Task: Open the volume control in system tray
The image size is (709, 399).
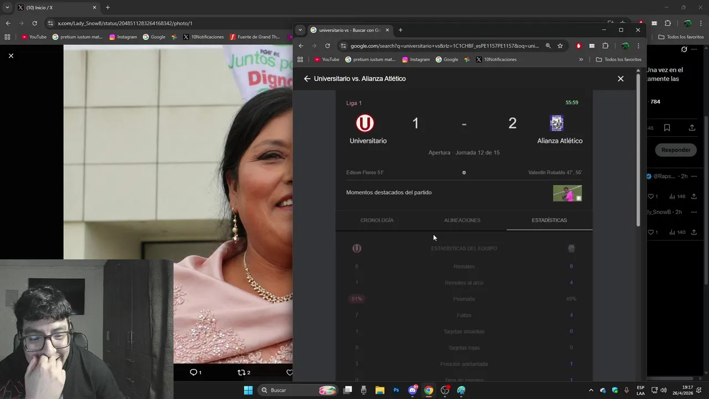Action: tap(664, 390)
